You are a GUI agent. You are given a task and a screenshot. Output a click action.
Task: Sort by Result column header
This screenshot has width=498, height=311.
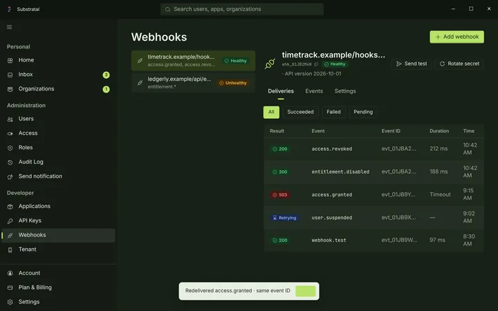[x=277, y=131]
